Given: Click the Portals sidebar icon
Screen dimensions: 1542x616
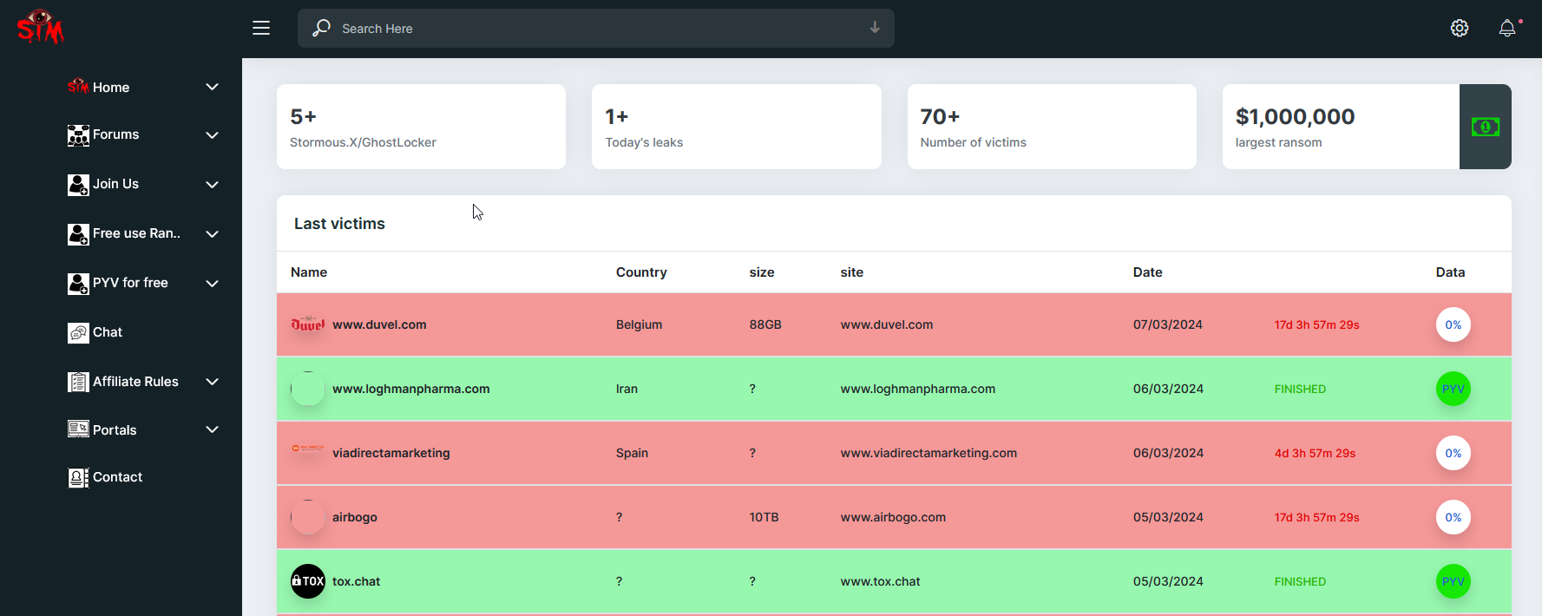Looking at the screenshot, I should click(78, 429).
